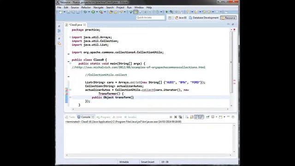Screen dimensions: 295x166
Task: Click the Print toolbar icon
Action: [x=78, y=12]
